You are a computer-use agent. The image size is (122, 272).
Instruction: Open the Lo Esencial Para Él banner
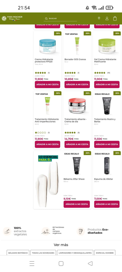pyautogui.click(x=48, y=180)
